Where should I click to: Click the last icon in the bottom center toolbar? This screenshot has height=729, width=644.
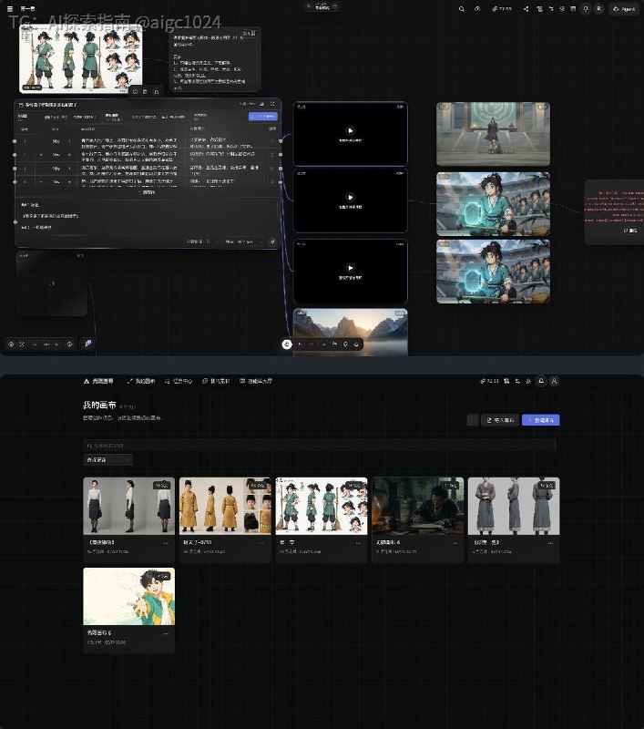pyautogui.click(x=356, y=344)
